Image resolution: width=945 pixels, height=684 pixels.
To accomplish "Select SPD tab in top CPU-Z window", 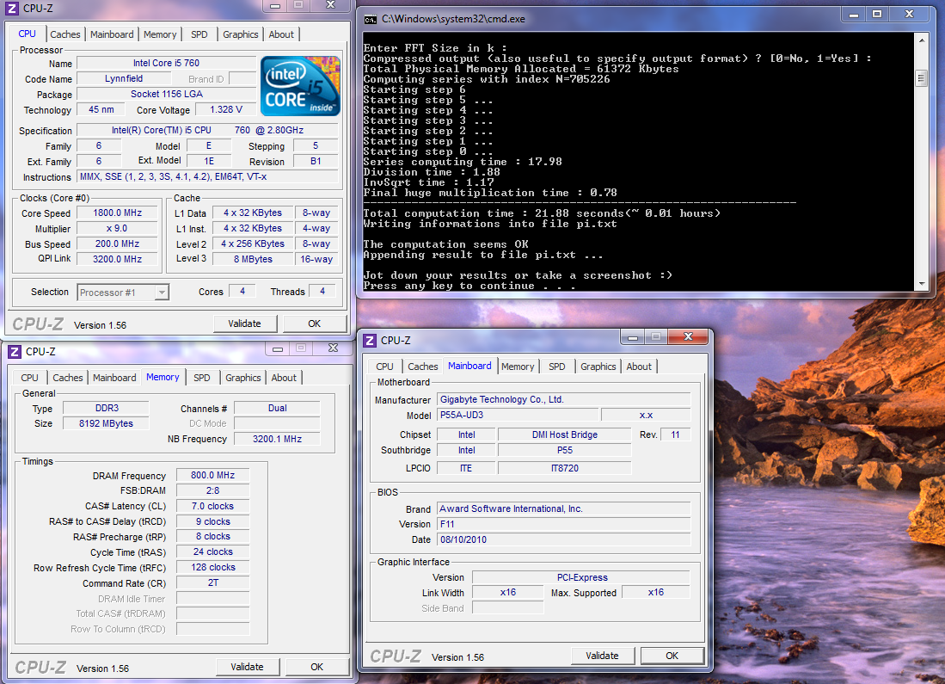I will point(199,34).
